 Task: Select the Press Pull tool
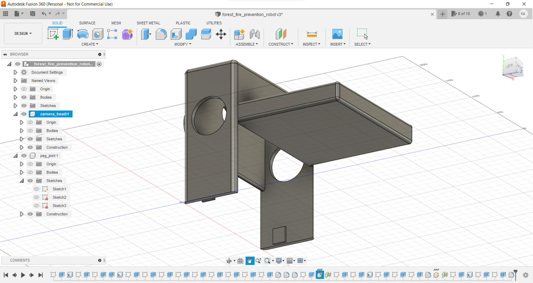coord(146,34)
